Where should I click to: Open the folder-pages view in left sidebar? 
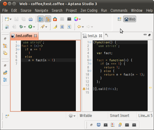click(x=5, y=53)
